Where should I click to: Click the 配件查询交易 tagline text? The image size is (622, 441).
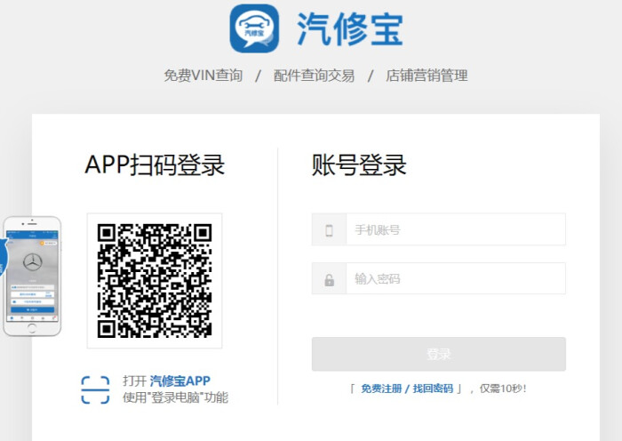[314, 75]
